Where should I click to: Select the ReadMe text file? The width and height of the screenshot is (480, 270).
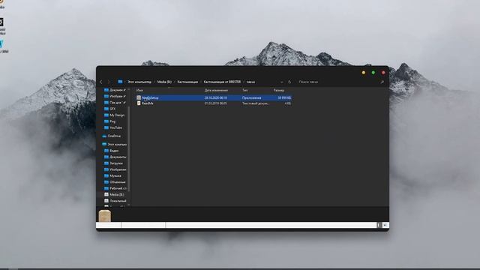[x=214, y=103]
